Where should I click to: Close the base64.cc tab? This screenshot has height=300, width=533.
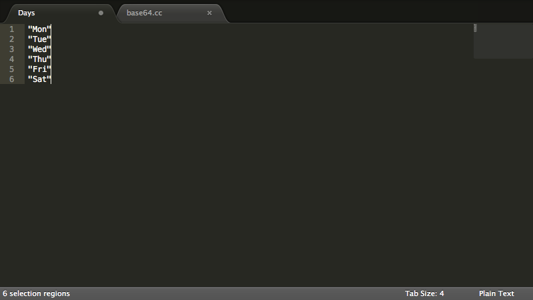209,13
